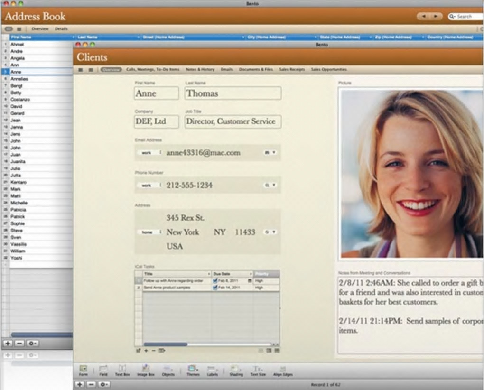Viewport: 484px width, 390px height.
Task: Add record in Address Book window
Action: coord(8,343)
